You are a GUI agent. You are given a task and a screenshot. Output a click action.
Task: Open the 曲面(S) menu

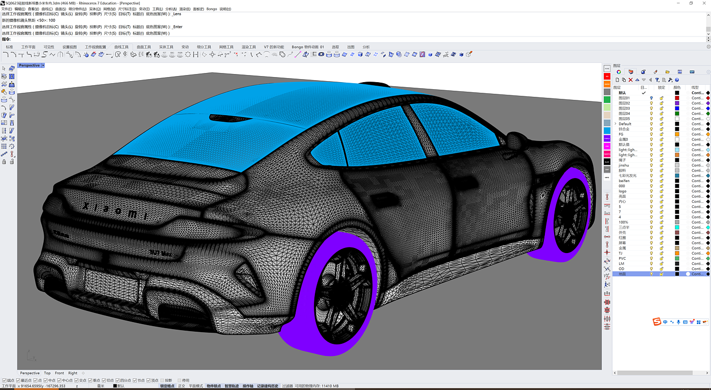[60, 9]
